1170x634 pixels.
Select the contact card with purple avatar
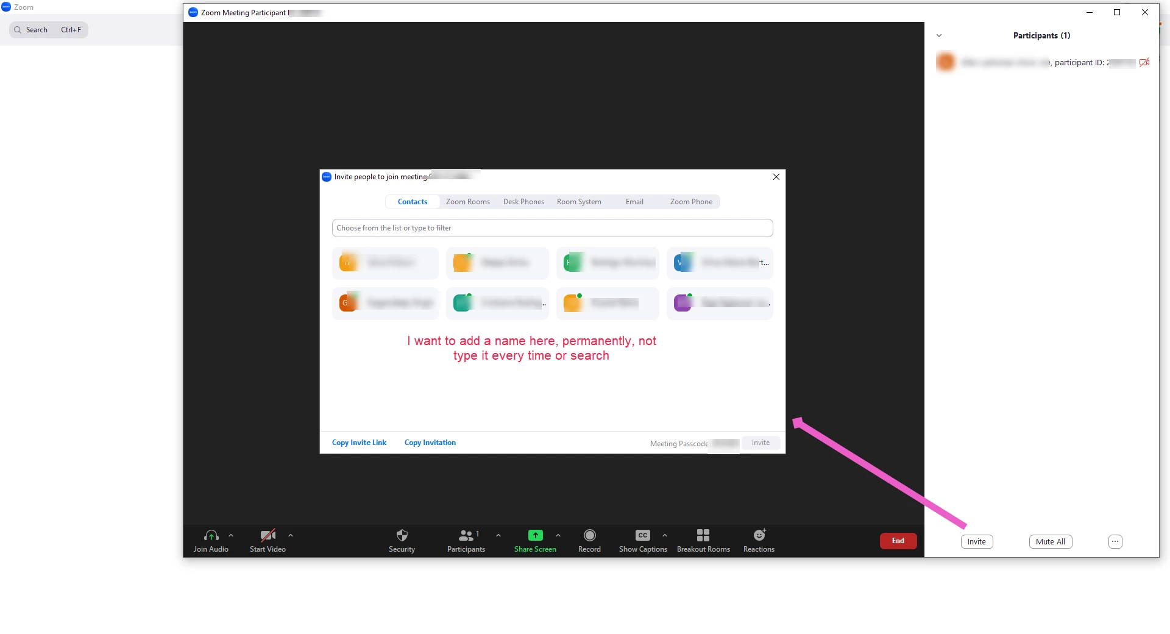[720, 303]
